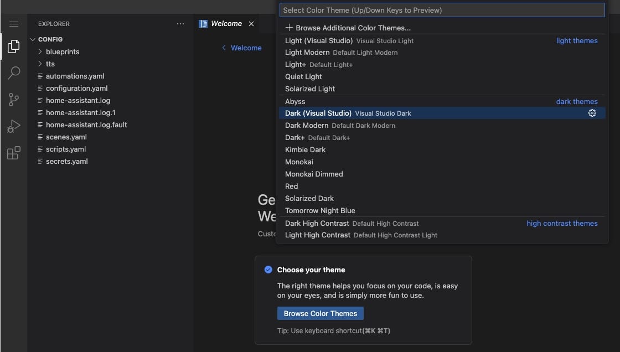Select the Light High Contrast theme

442,235
